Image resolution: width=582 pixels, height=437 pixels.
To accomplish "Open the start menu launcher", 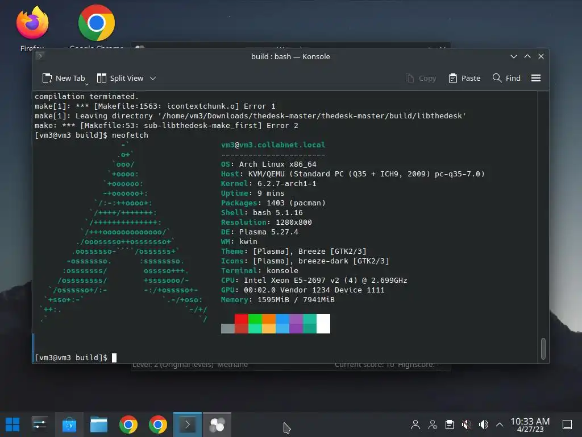I will click(x=13, y=424).
